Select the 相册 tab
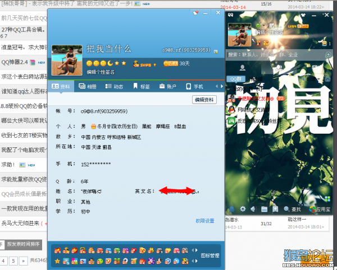This screenshot has width=337, height=270. point(87,86)
